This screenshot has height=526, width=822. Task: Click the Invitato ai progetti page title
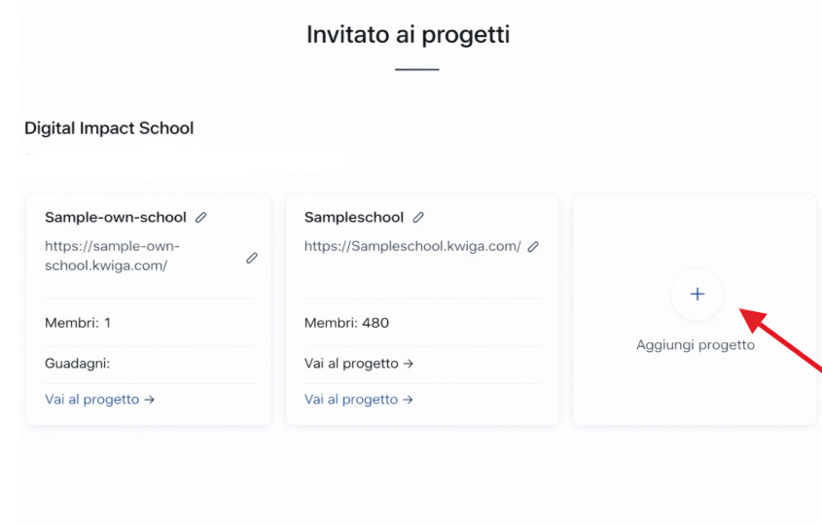[409, 35]
